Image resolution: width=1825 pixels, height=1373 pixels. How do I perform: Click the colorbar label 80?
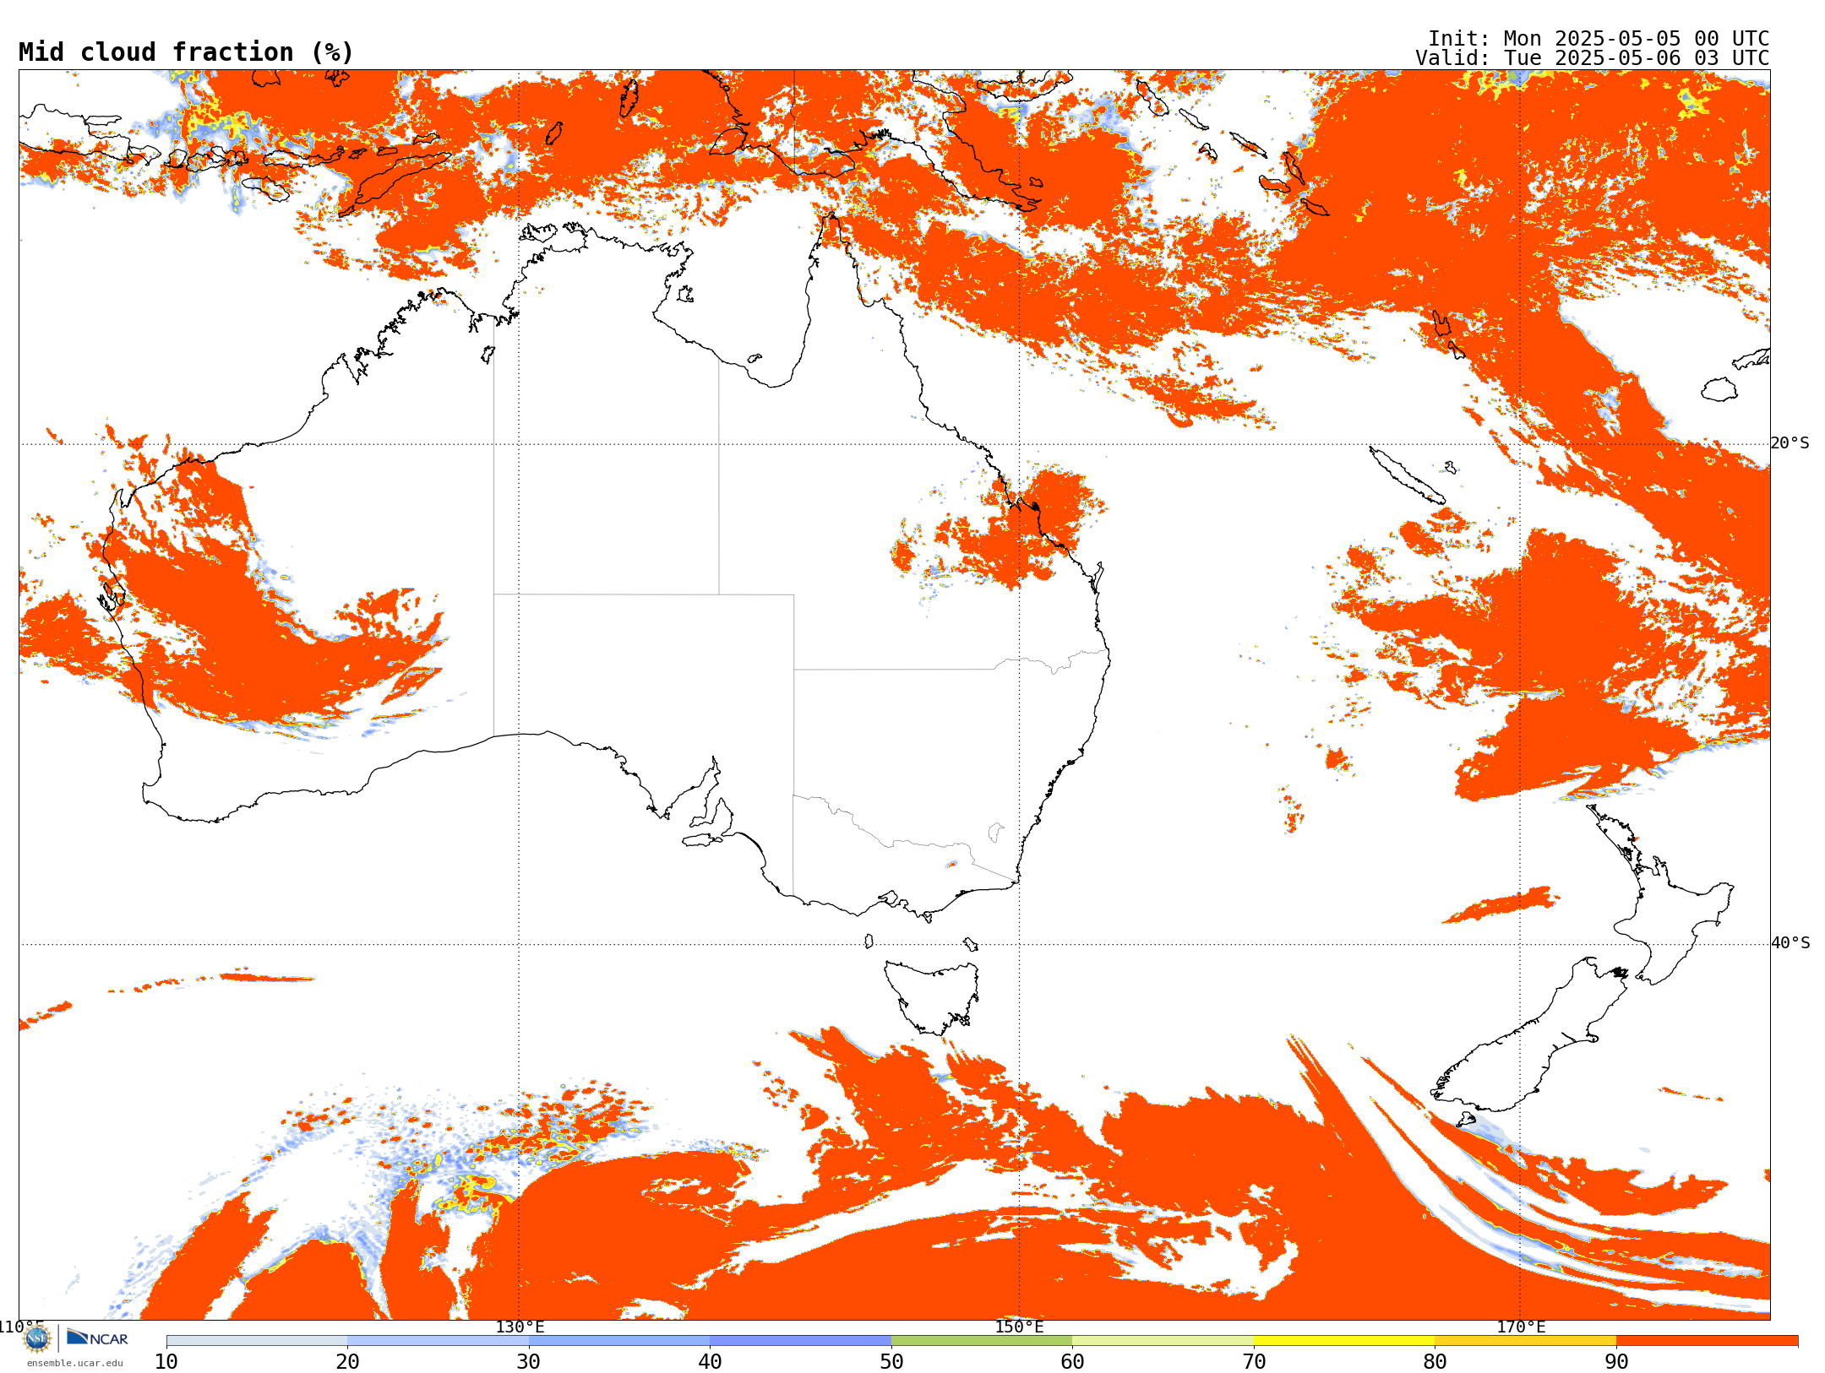1435,1361
